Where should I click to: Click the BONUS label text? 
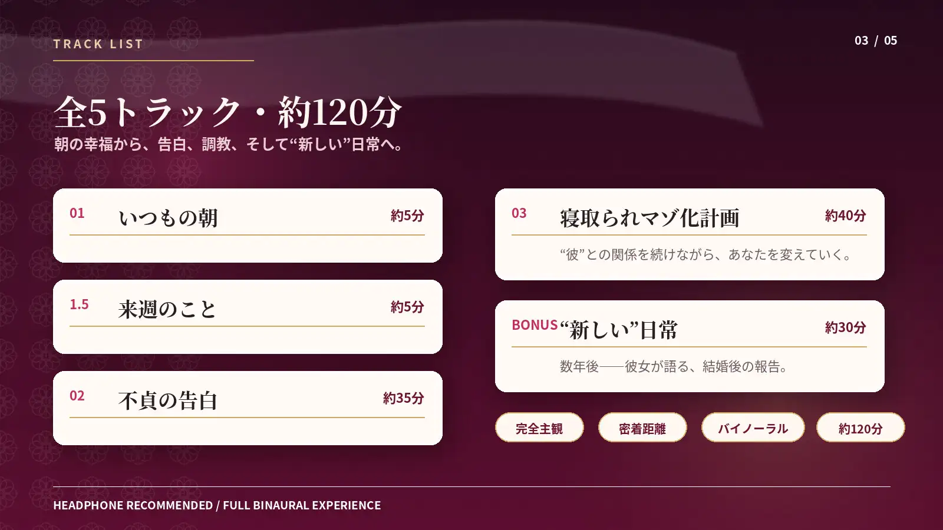pos(535,325)
